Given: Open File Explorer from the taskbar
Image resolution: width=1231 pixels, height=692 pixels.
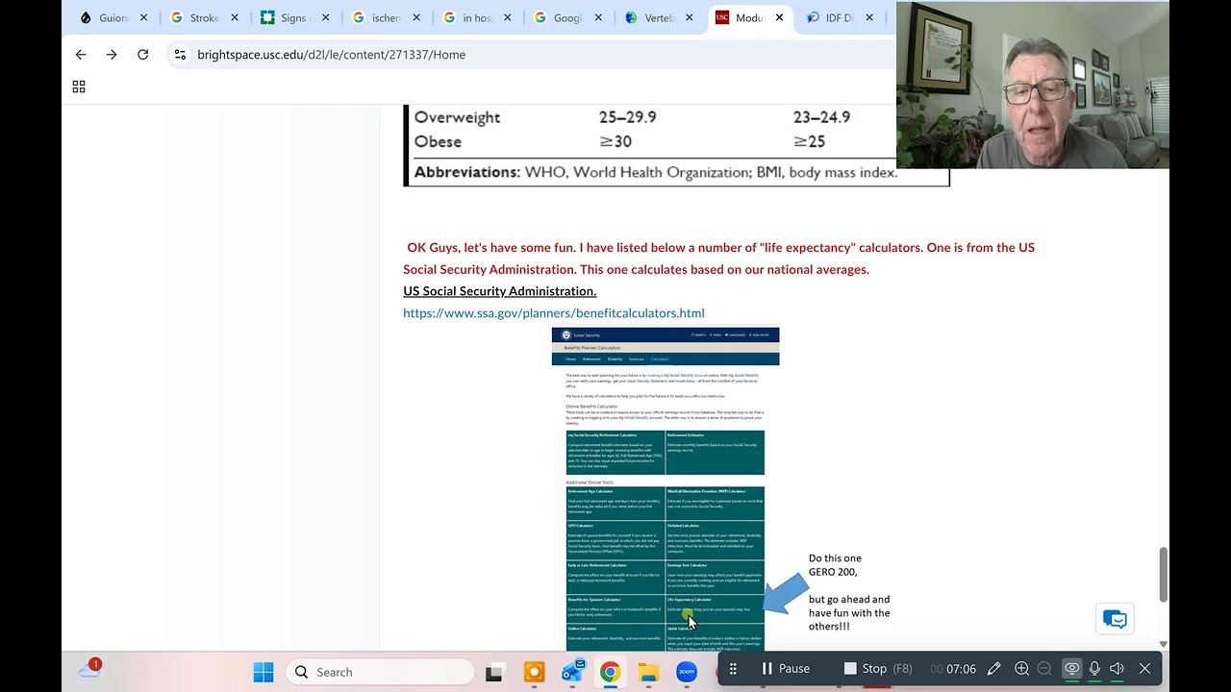Looking at the screenshot, I should pyautogui.click(x=648, y=673).
